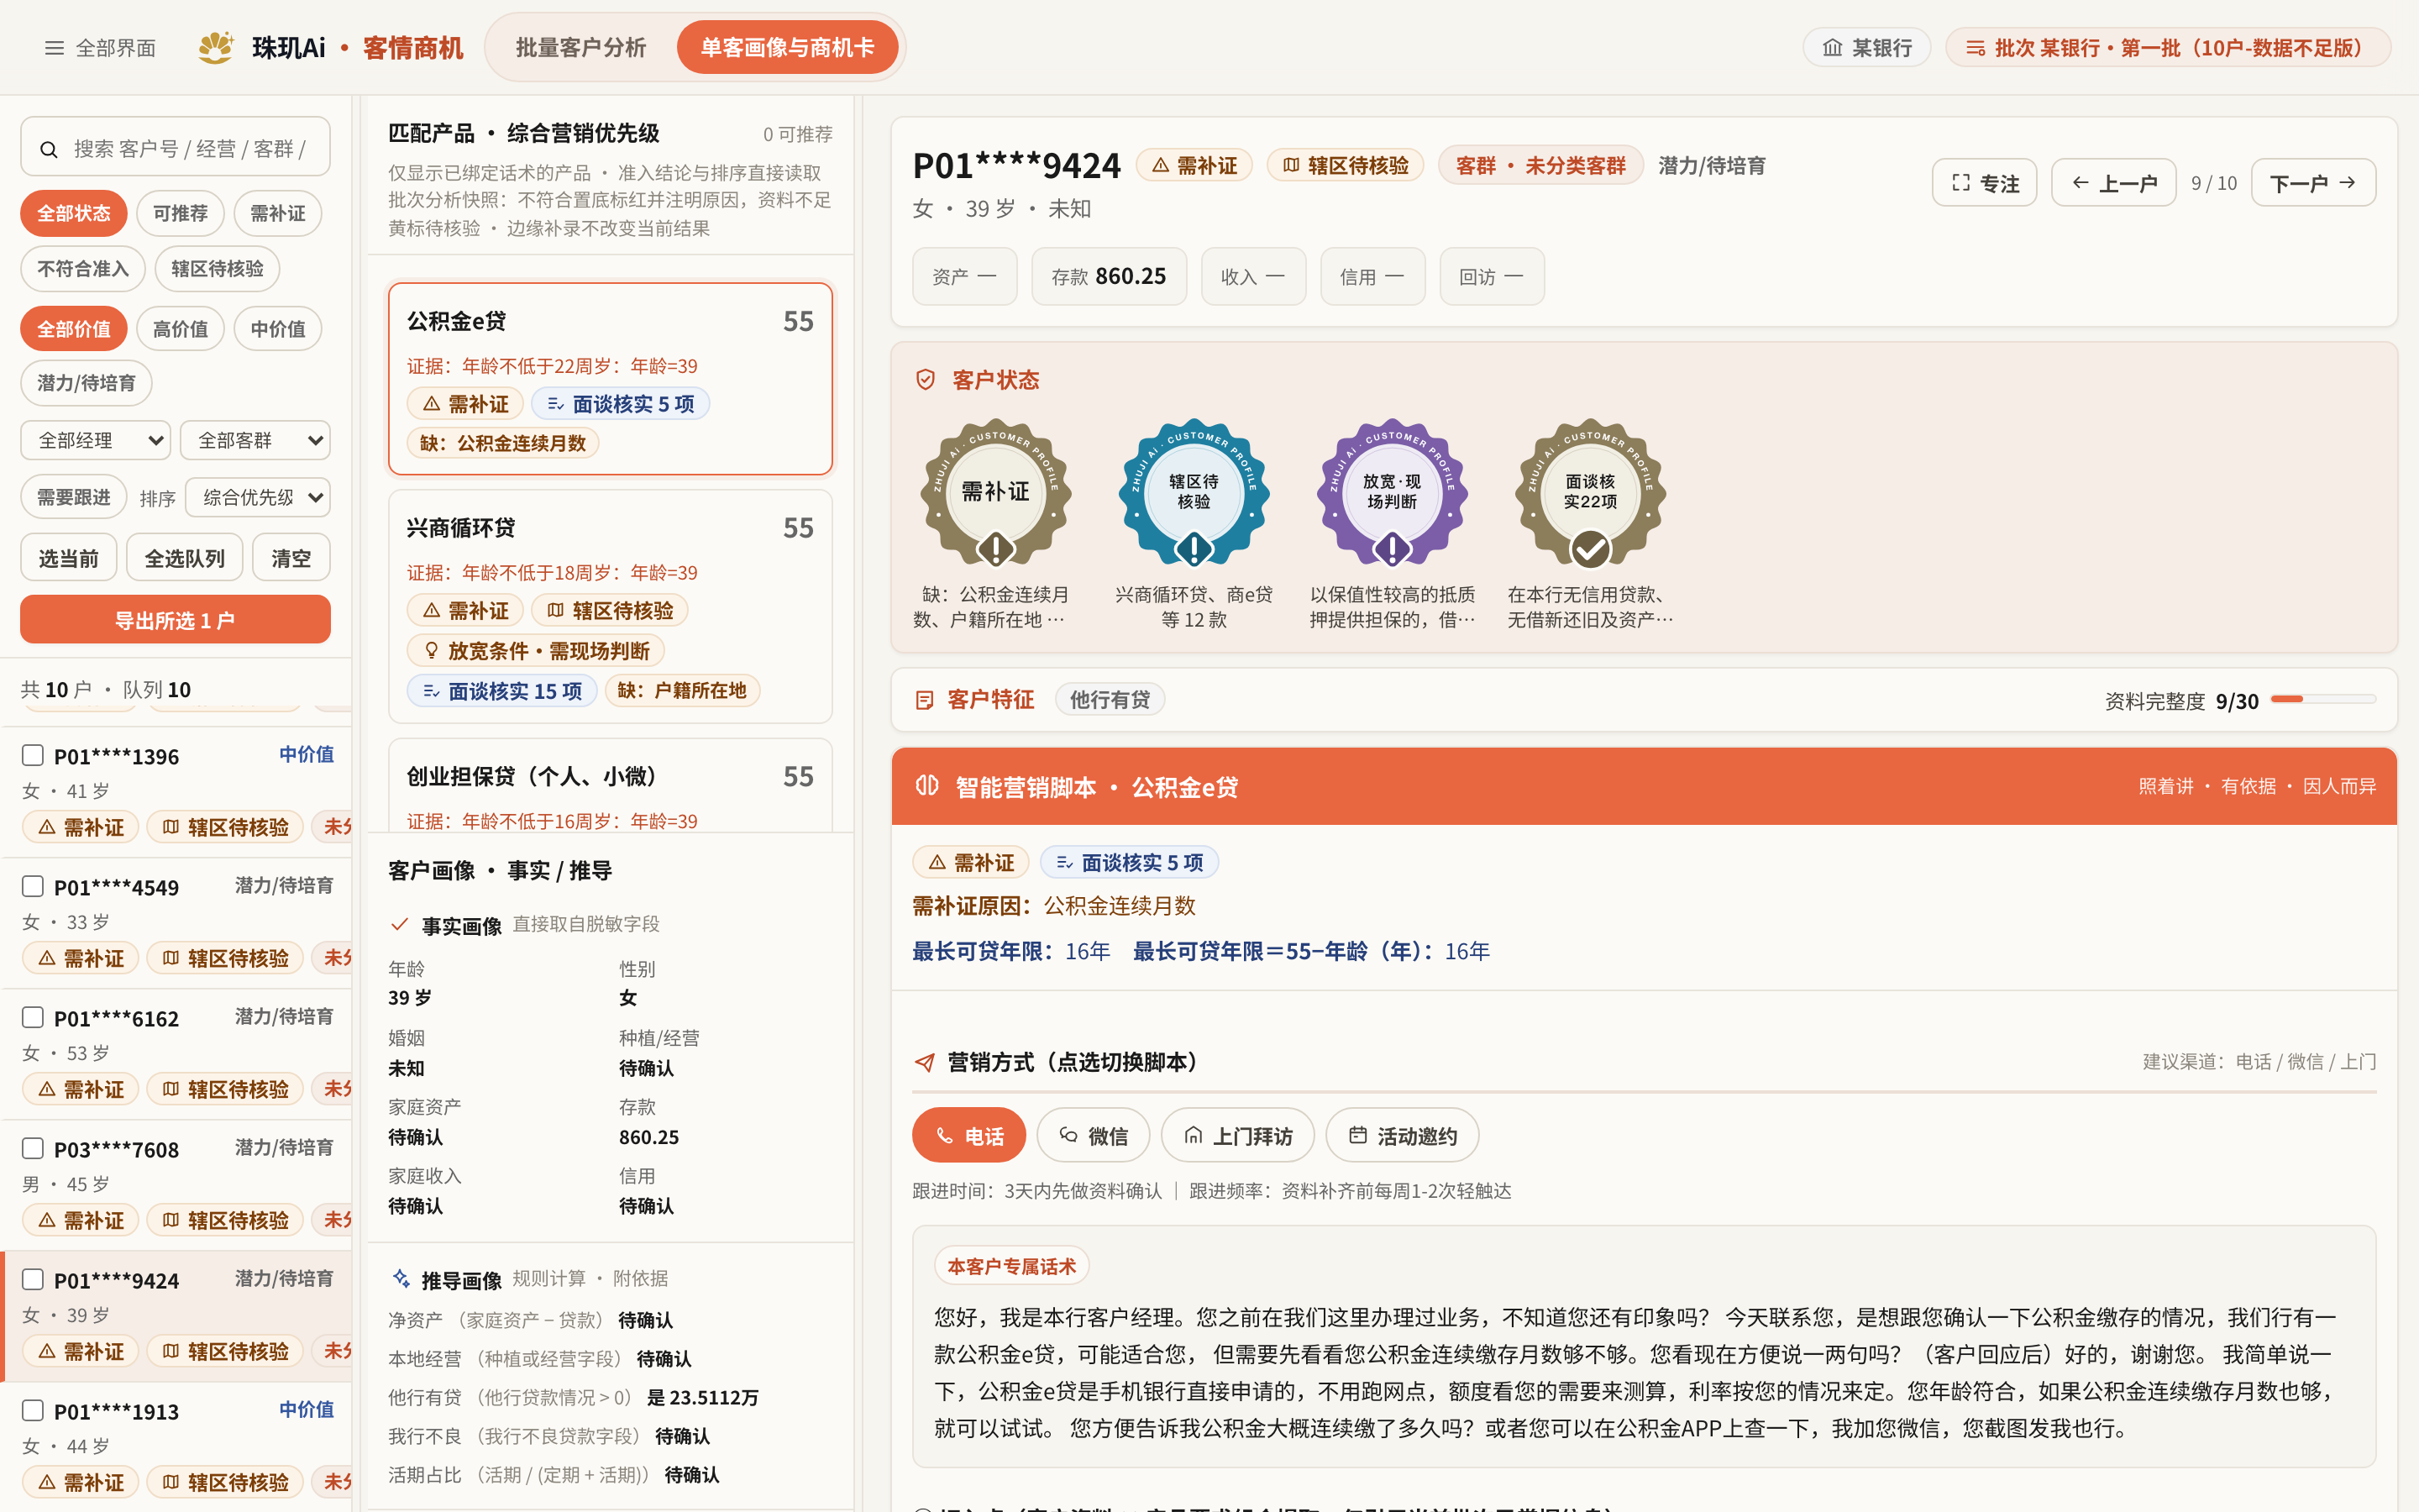Tick the checkbox for P01****9424
The width and height of the screenshot is (2419, 1512).
[33, 1279]
